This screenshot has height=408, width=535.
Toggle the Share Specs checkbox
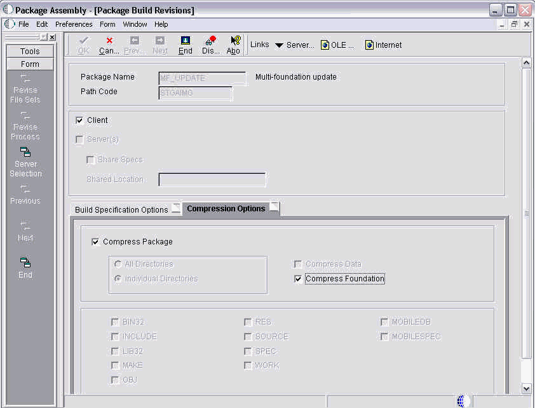[90, 160]
